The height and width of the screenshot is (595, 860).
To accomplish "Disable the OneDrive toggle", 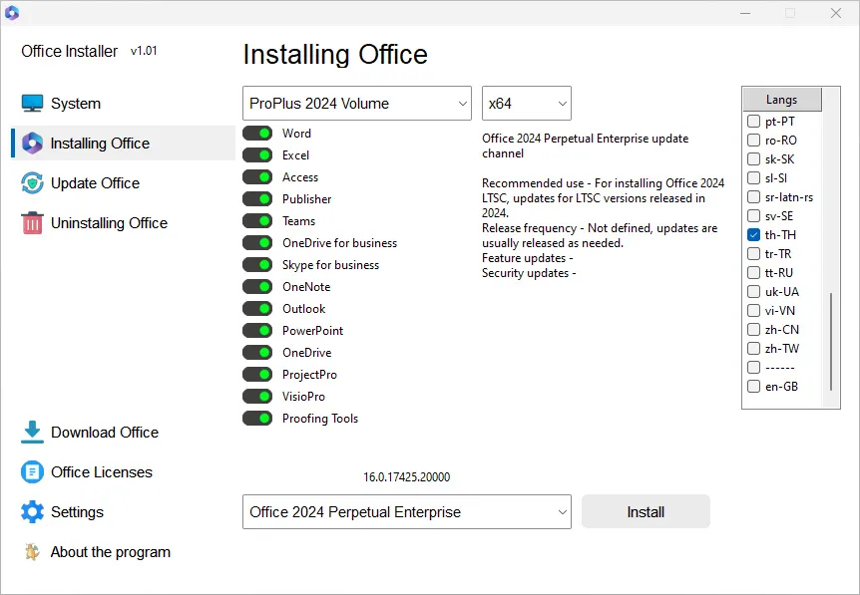I will click(x=257, y=352).
